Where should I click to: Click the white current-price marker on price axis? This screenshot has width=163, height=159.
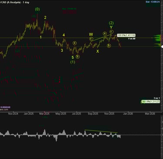pyautogui.click(x=162, y=46)
